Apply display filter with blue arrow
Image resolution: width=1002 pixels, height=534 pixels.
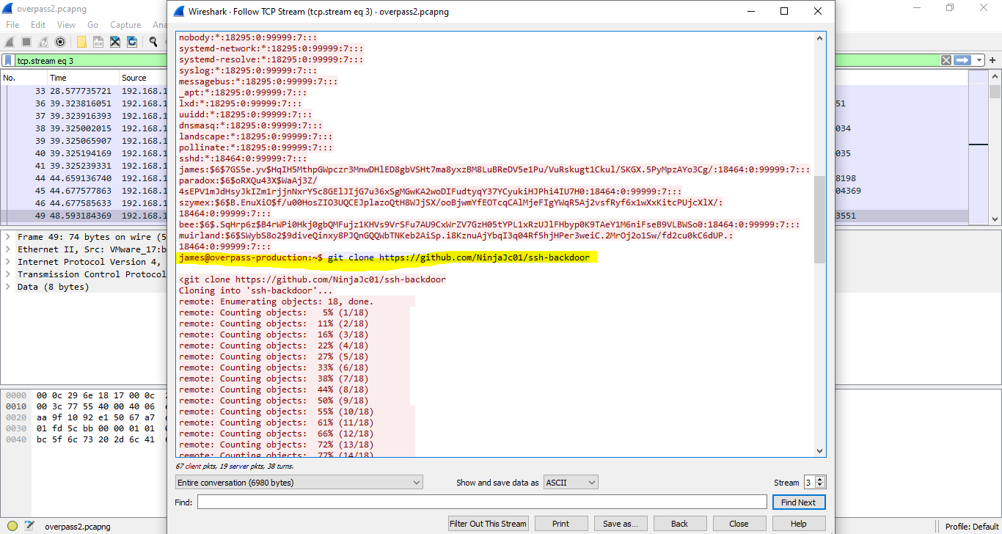[x=962, y=60]
